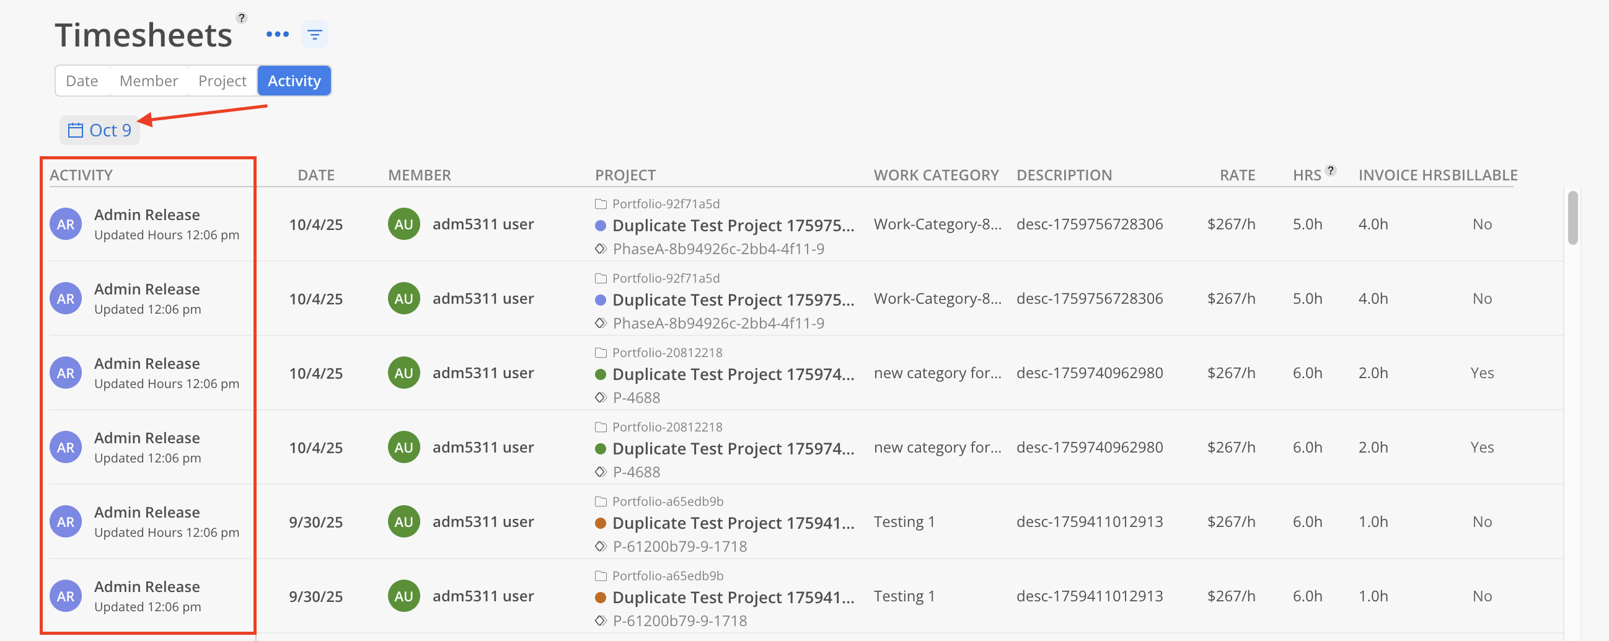Open the three-dot more options menu
Image resolution: width=1609 pixels, height=641 pixels.
pos(277,34)
